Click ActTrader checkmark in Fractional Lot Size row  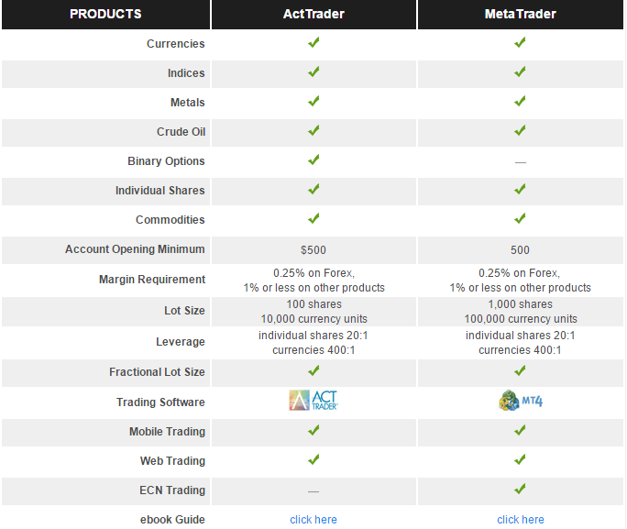[313, 370]
